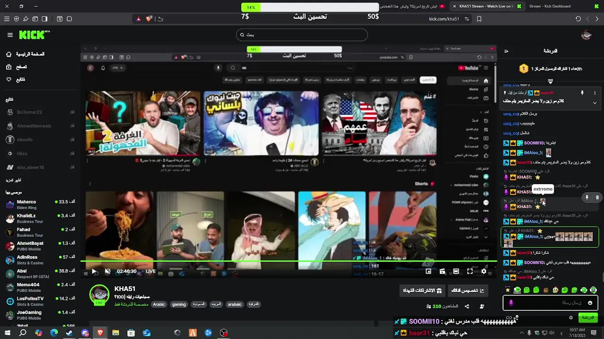This screenshot has height=339, width=604.
Task: Click the share icon below the stream
Action: [467, 307]
